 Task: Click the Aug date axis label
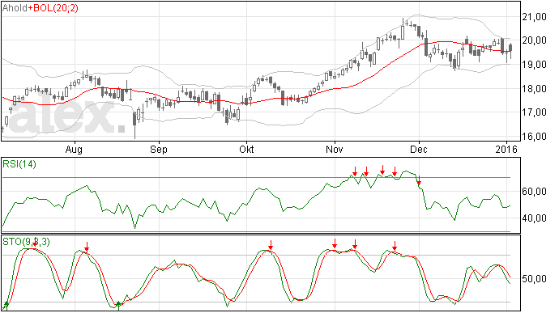point(74,149)
